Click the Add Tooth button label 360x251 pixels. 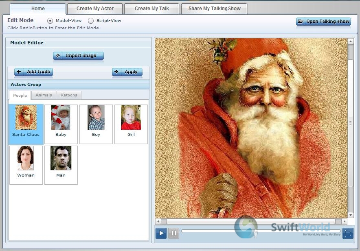pos(39,72)
